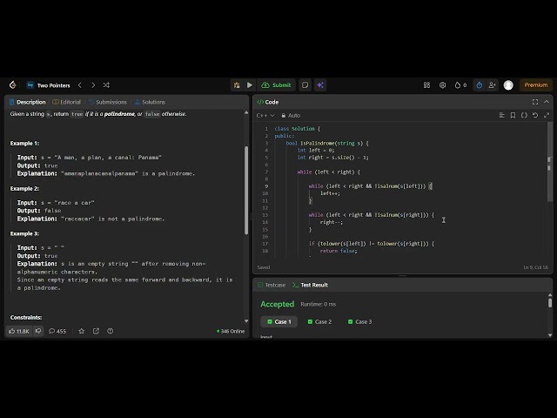Click the code editor minimap scrollbar

pos(549,162)
